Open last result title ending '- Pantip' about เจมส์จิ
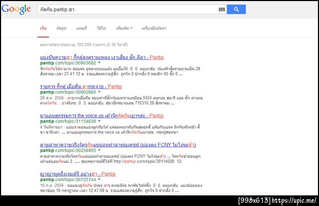 tap(78, 174)
